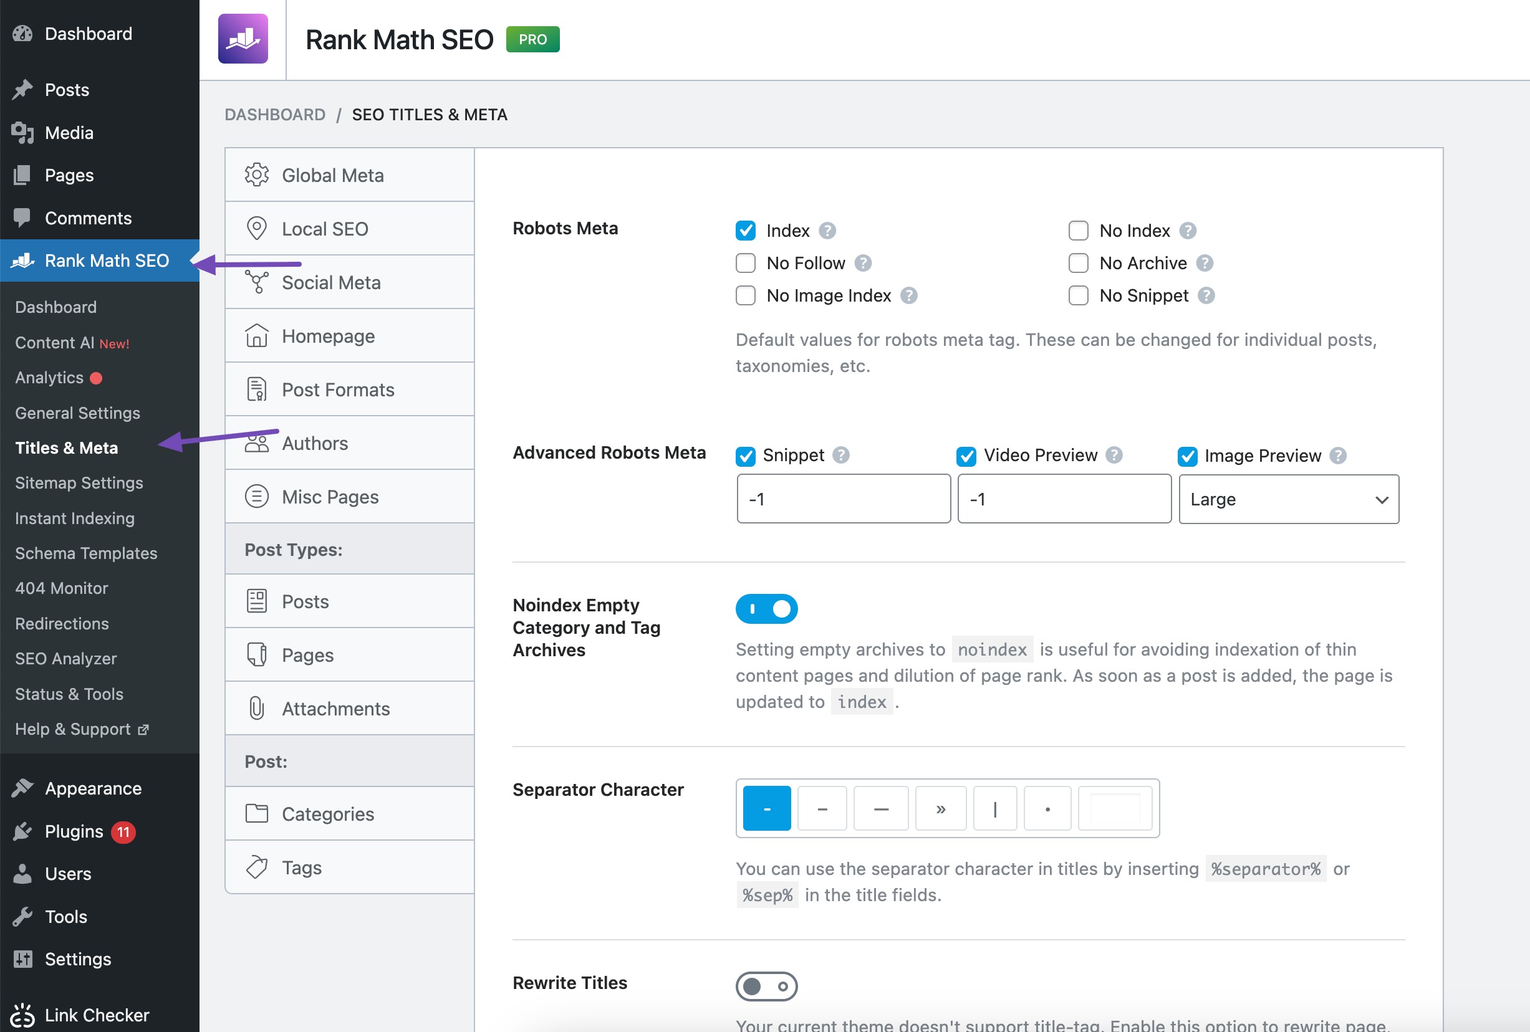
Task: Open Content AI submenu link
Action: [72, 342]
